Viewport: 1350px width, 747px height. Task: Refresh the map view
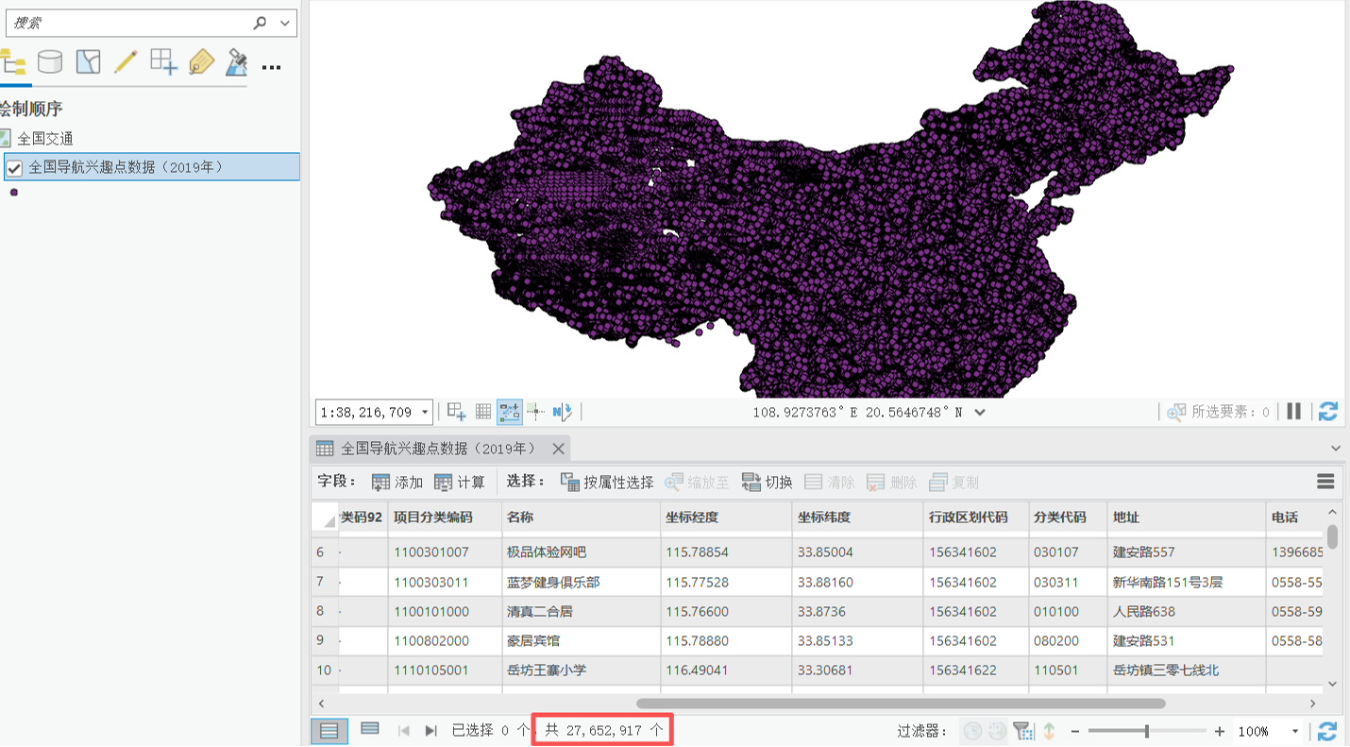(1328, 412)
